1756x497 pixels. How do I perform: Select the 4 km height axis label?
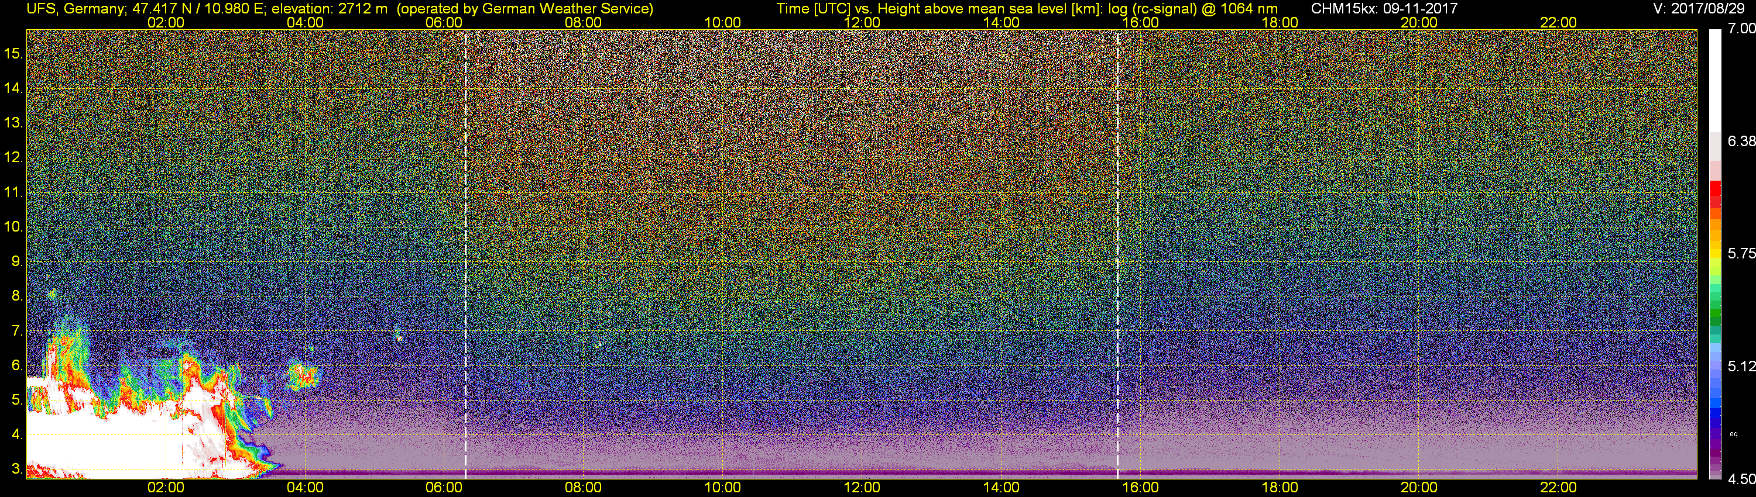click(x=16, y=434)
